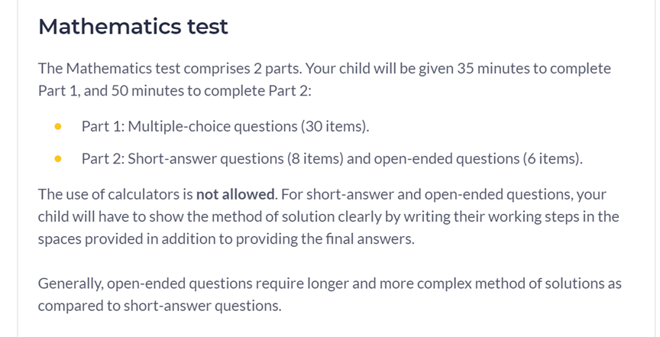Click the words 'providing the final answers'

(325, 239)
